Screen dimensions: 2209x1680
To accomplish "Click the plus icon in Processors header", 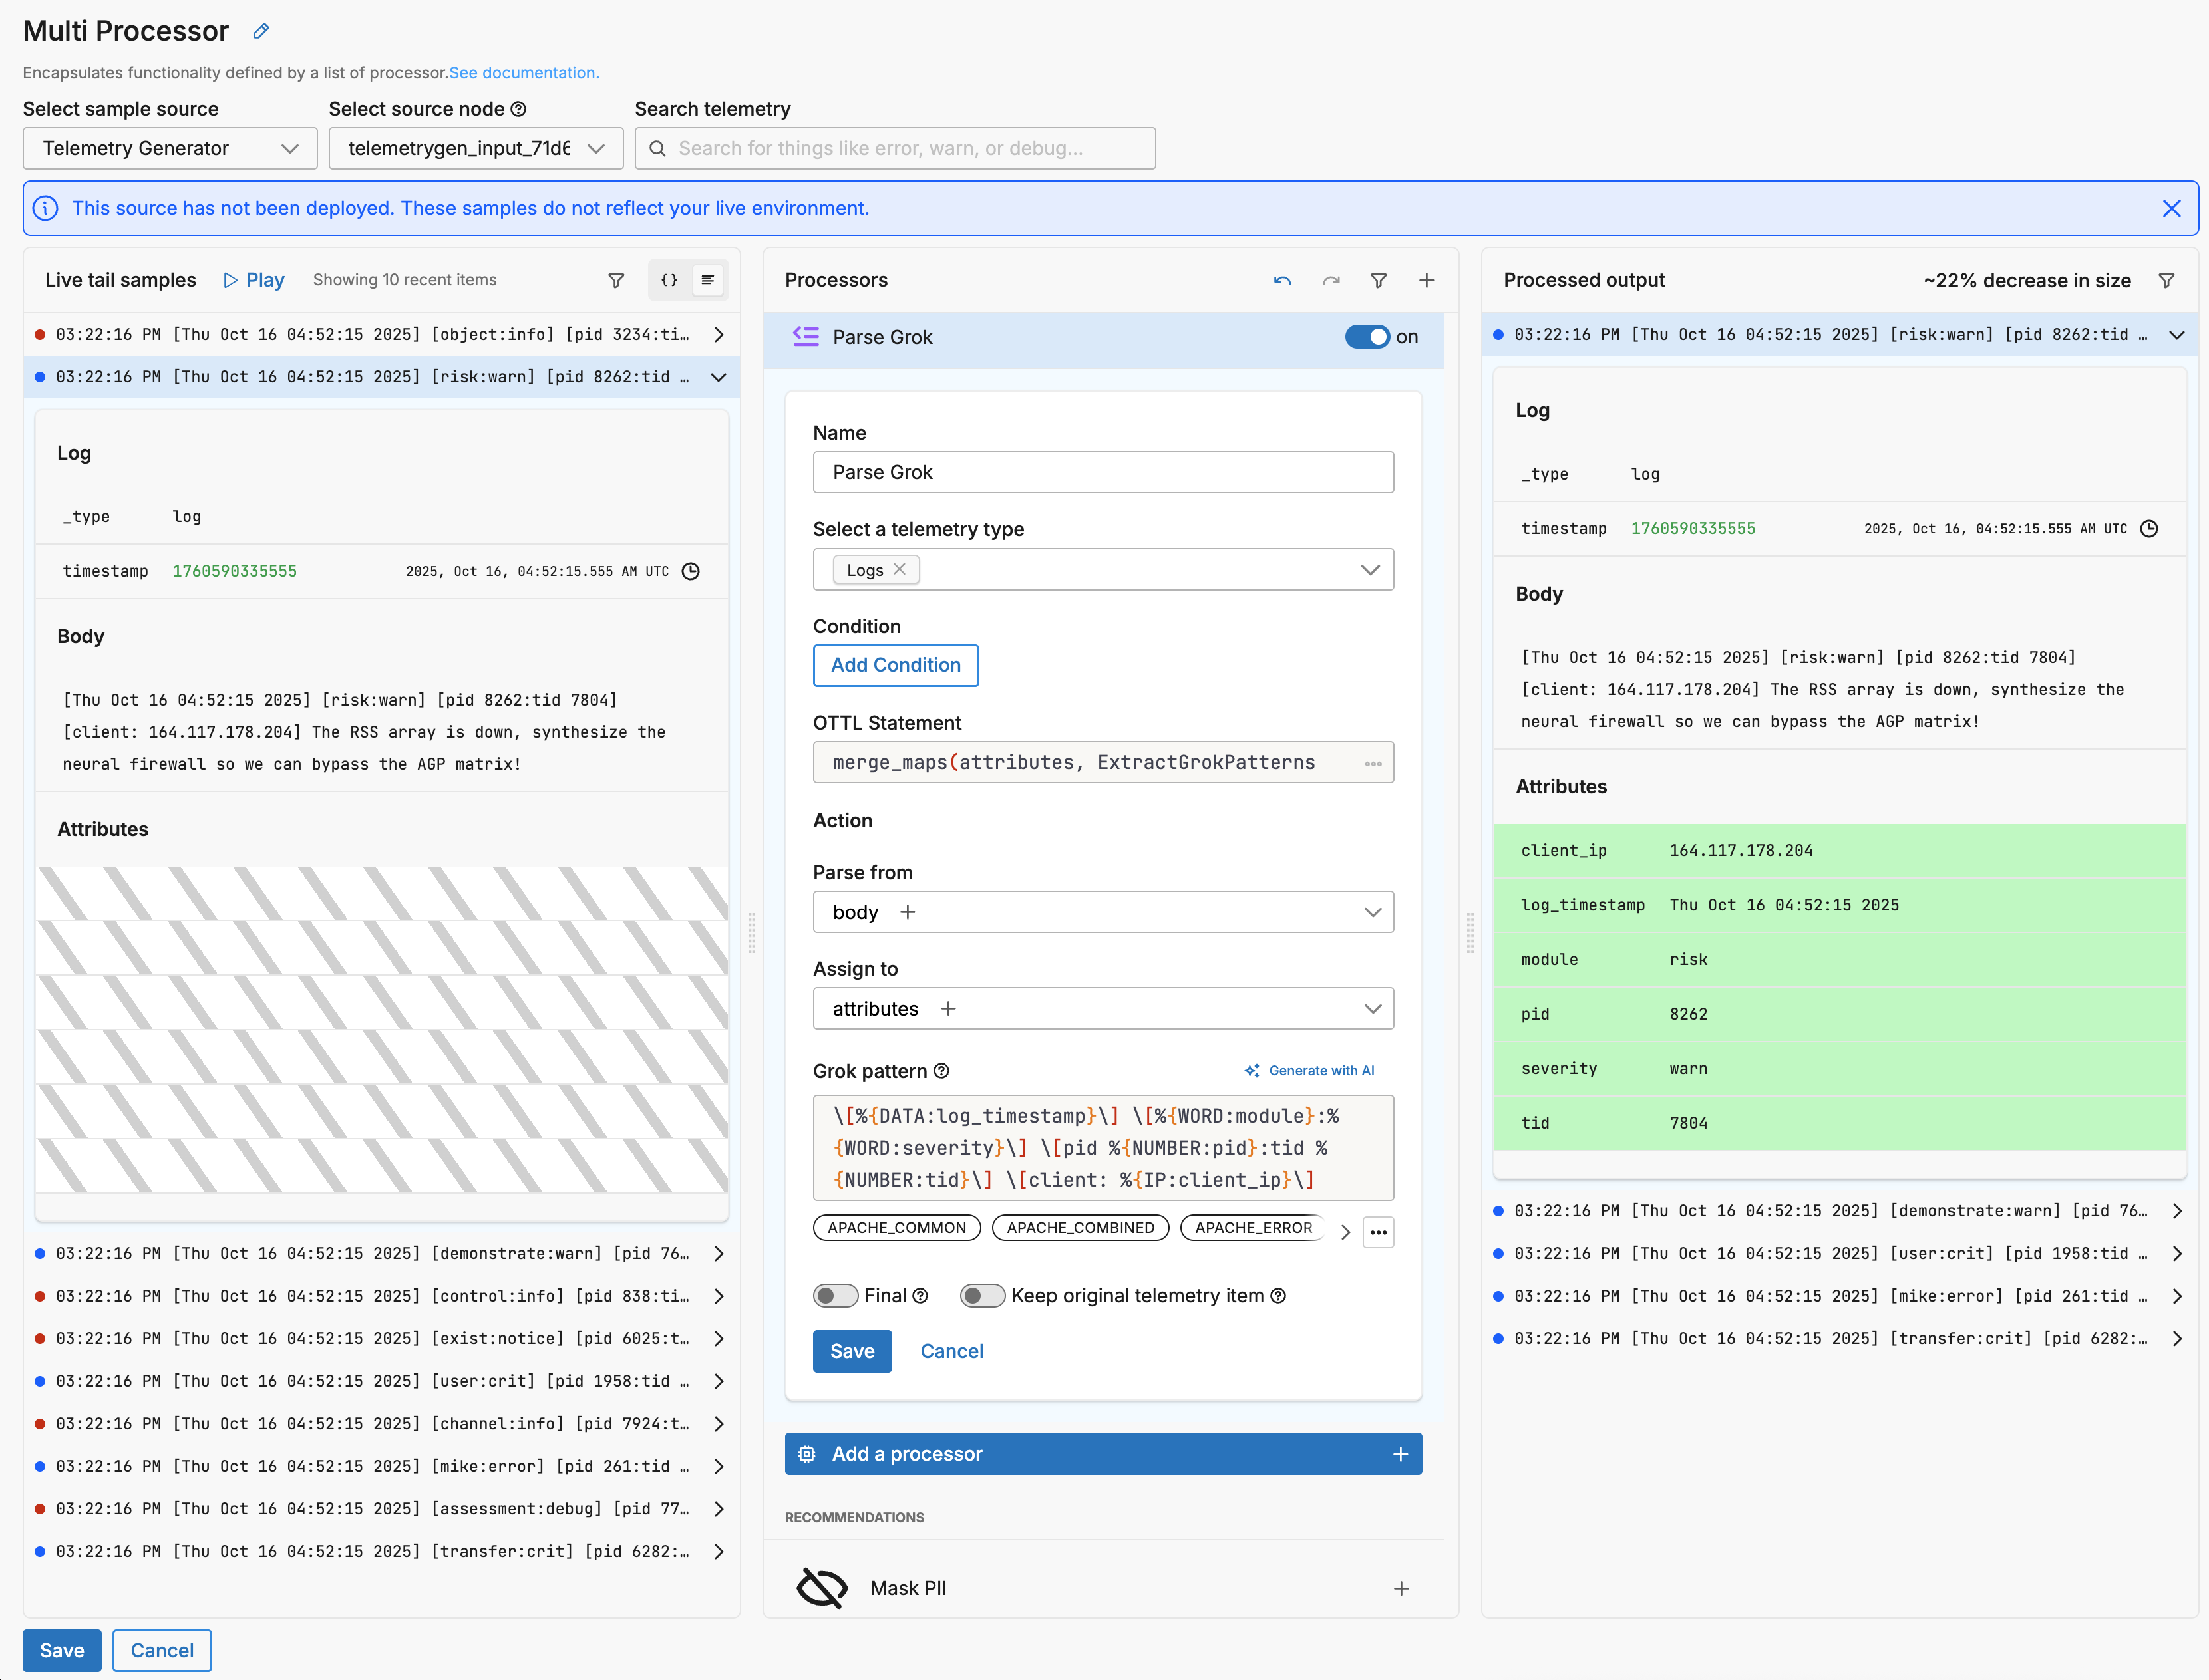I will click(x=1427, y=281).
